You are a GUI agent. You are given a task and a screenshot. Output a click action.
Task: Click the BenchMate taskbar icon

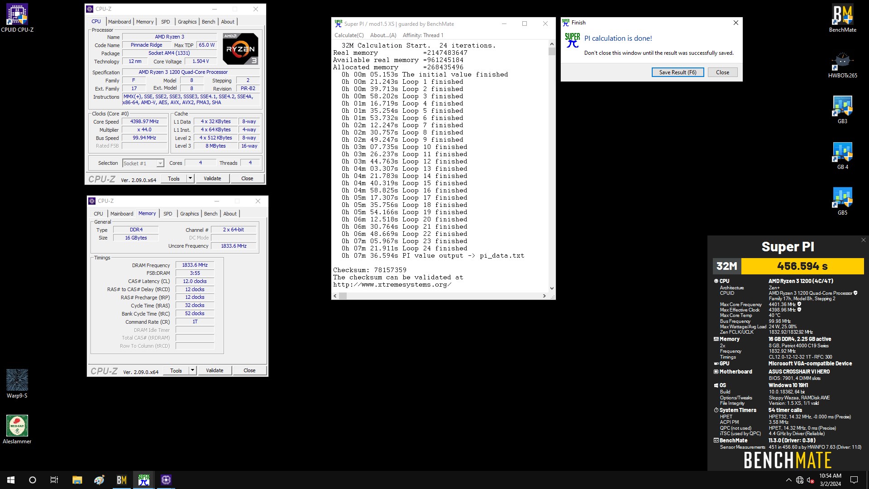[x=121, y=480]
